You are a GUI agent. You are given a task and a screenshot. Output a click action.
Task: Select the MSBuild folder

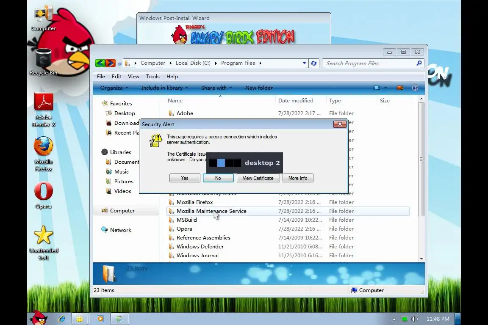[186, 220]
